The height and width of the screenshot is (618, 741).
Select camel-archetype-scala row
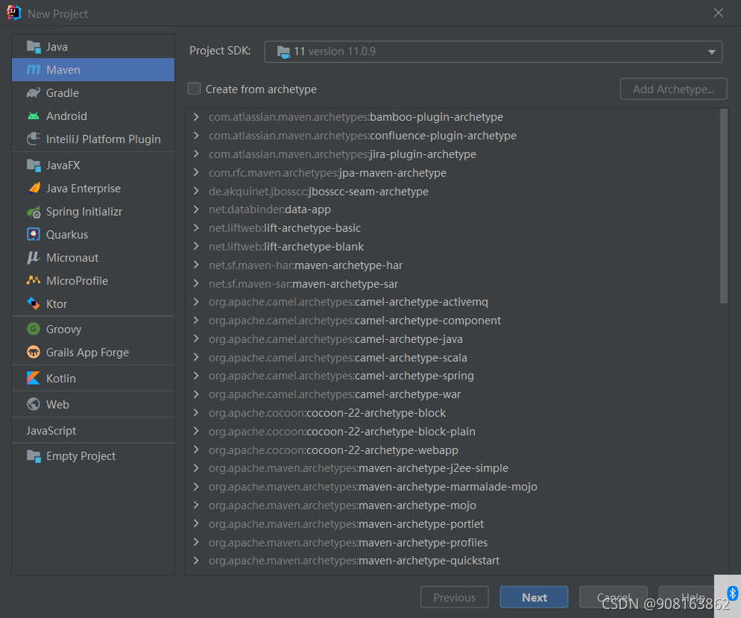click(x=453, y=358)
